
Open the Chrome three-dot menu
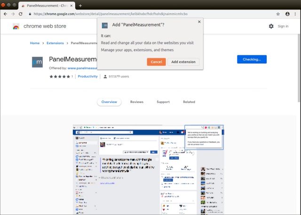coord(295,14)
